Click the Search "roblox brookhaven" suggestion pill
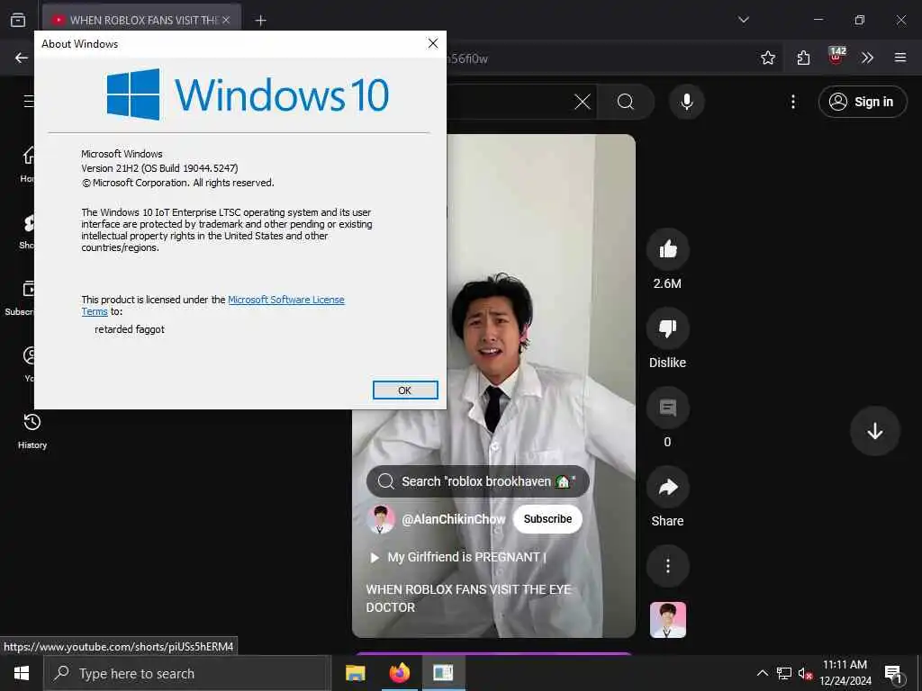The width and height of the screenshot is (922, 691). (x=477, y=482)
